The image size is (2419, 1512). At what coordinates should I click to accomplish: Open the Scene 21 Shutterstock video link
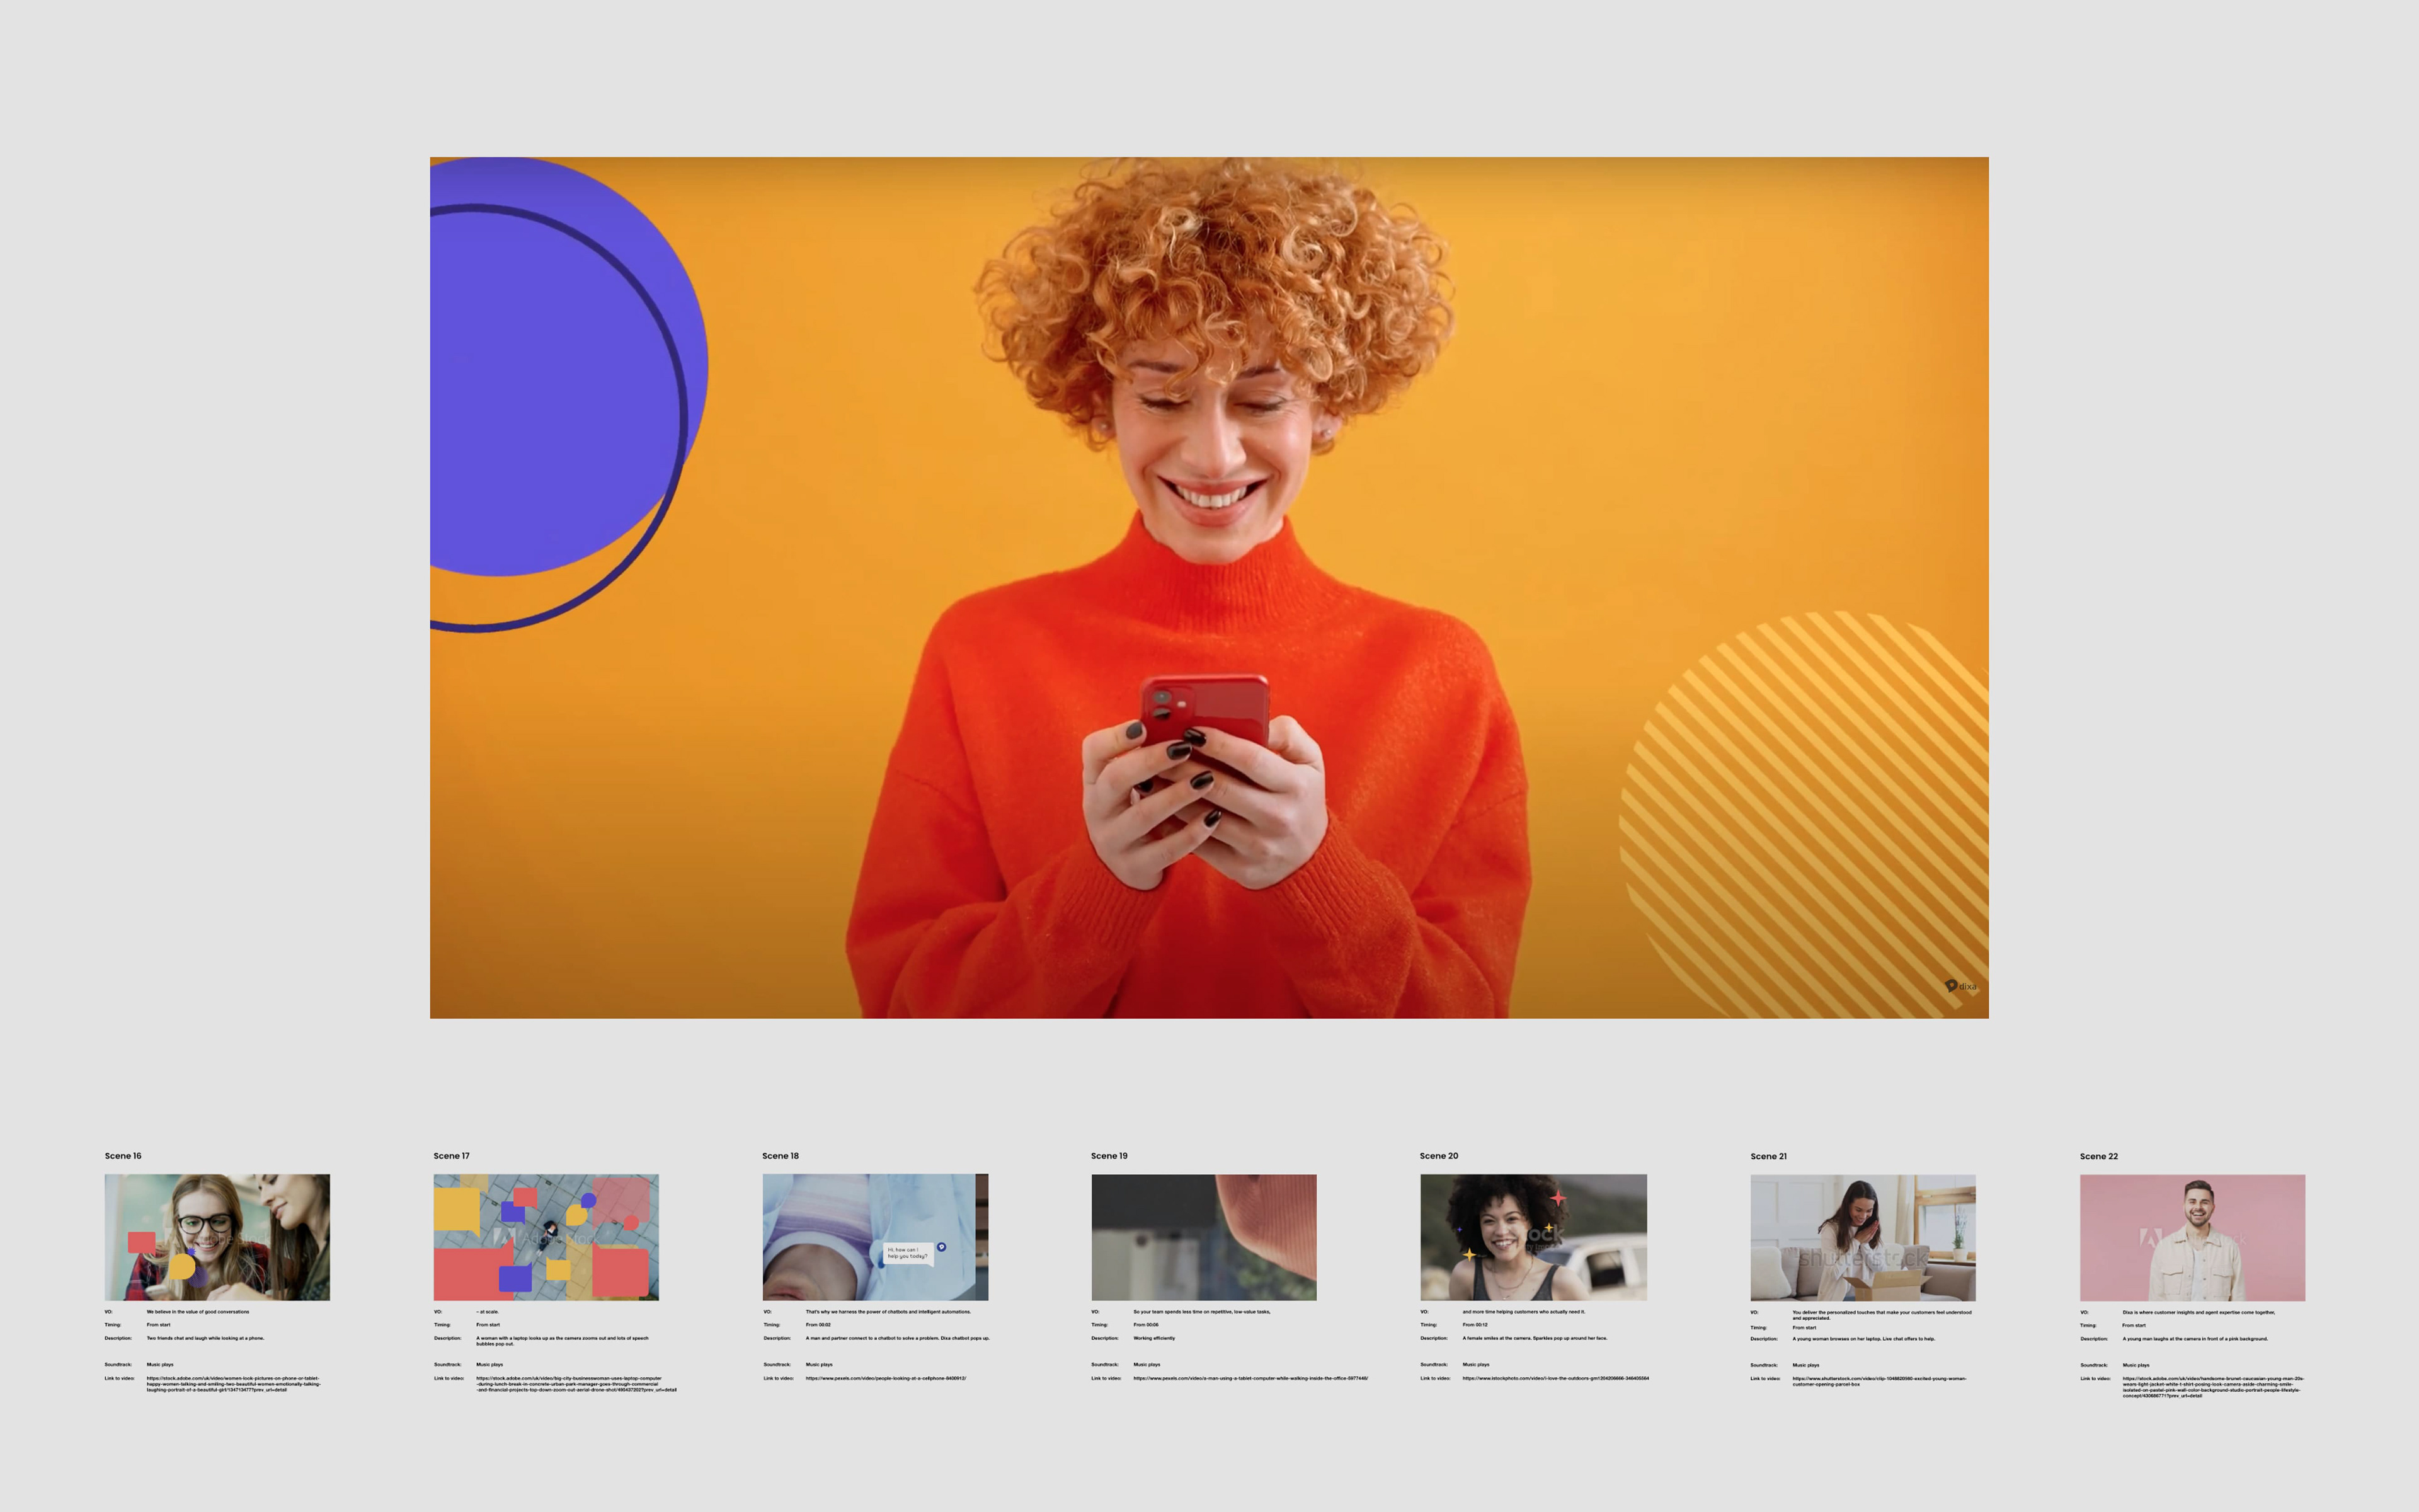(1879, 1381)
